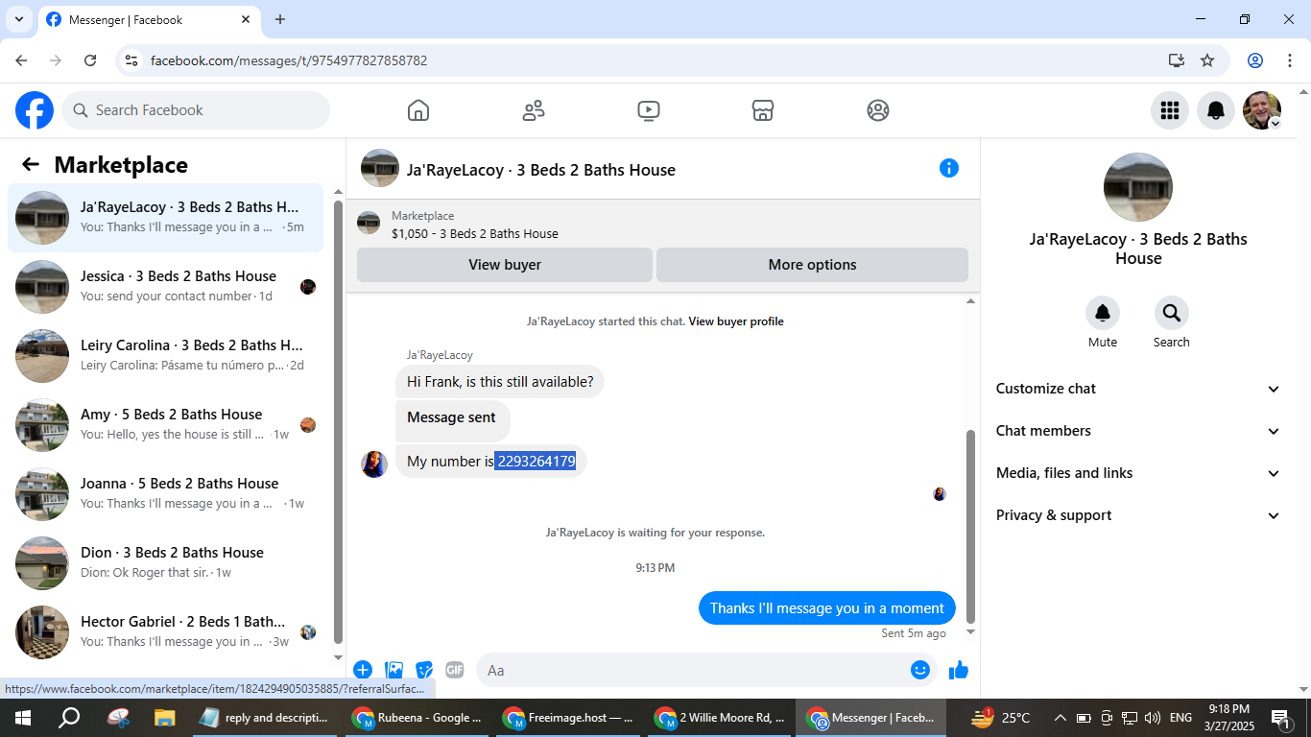Bookmark this page with the star icon

1207,60
